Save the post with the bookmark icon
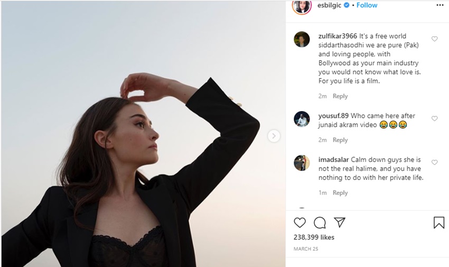Screen dimensions: 449x267 (438, 223)
